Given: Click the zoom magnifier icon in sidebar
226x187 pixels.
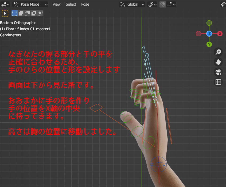Looking at the screenshot, I should tap(218, 52).
